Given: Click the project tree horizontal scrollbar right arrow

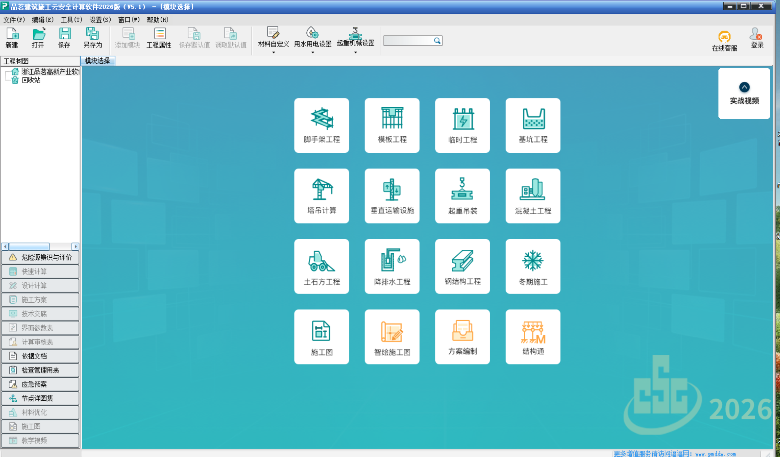Looking at the screenshot, I should [x=75, y=247].
